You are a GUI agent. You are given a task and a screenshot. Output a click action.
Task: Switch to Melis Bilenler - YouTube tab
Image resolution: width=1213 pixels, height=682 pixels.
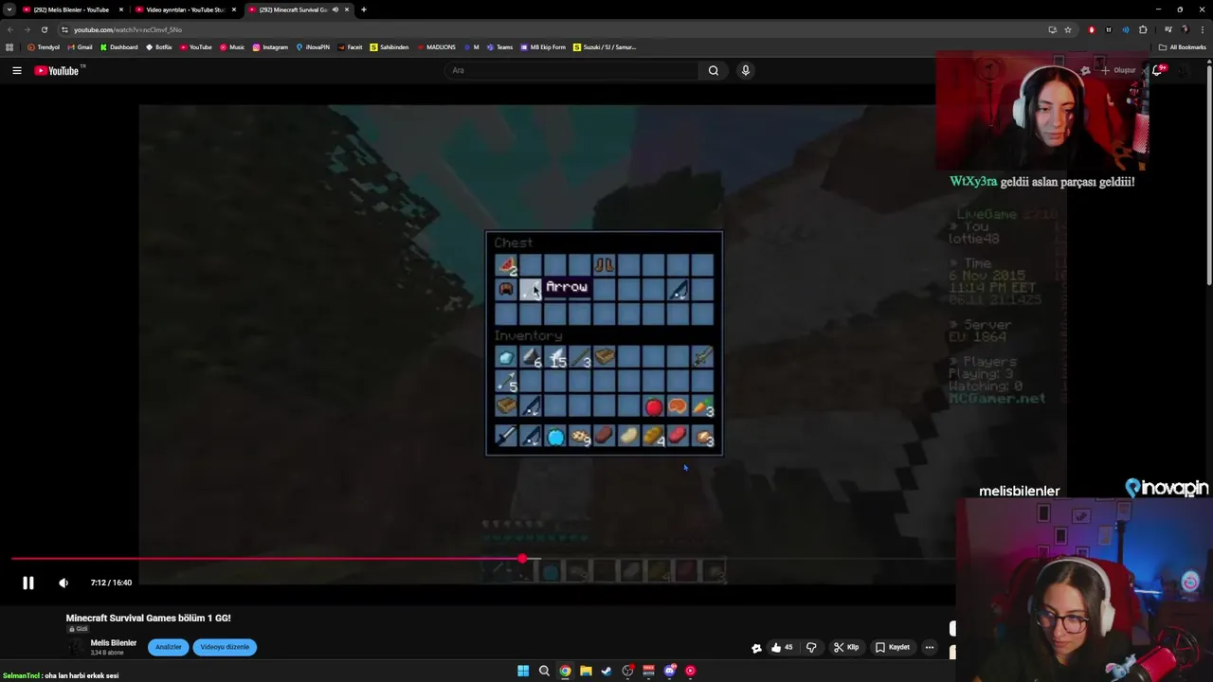pyautogui.click(x=71, y=9)
